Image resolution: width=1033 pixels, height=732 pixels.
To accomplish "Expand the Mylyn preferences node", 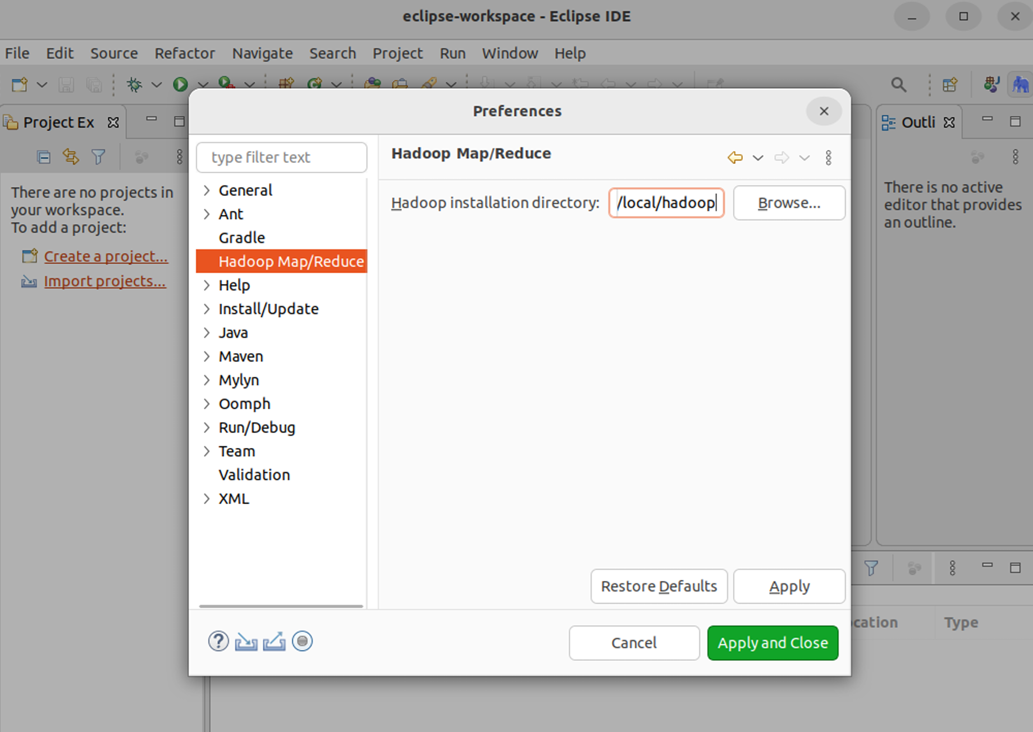I will click(207, 380).
